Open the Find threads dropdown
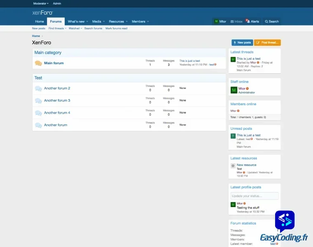 pos(57,28)
